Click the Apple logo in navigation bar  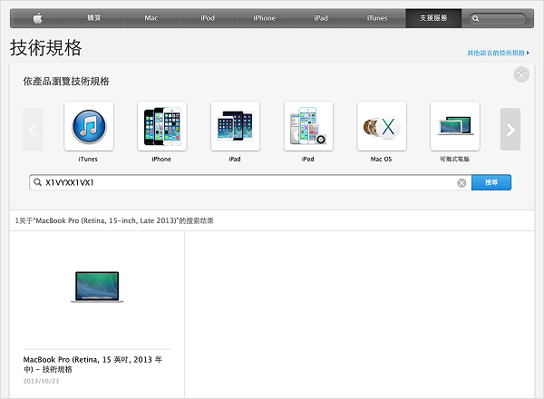pyautogui.click(x=38, y=18)
